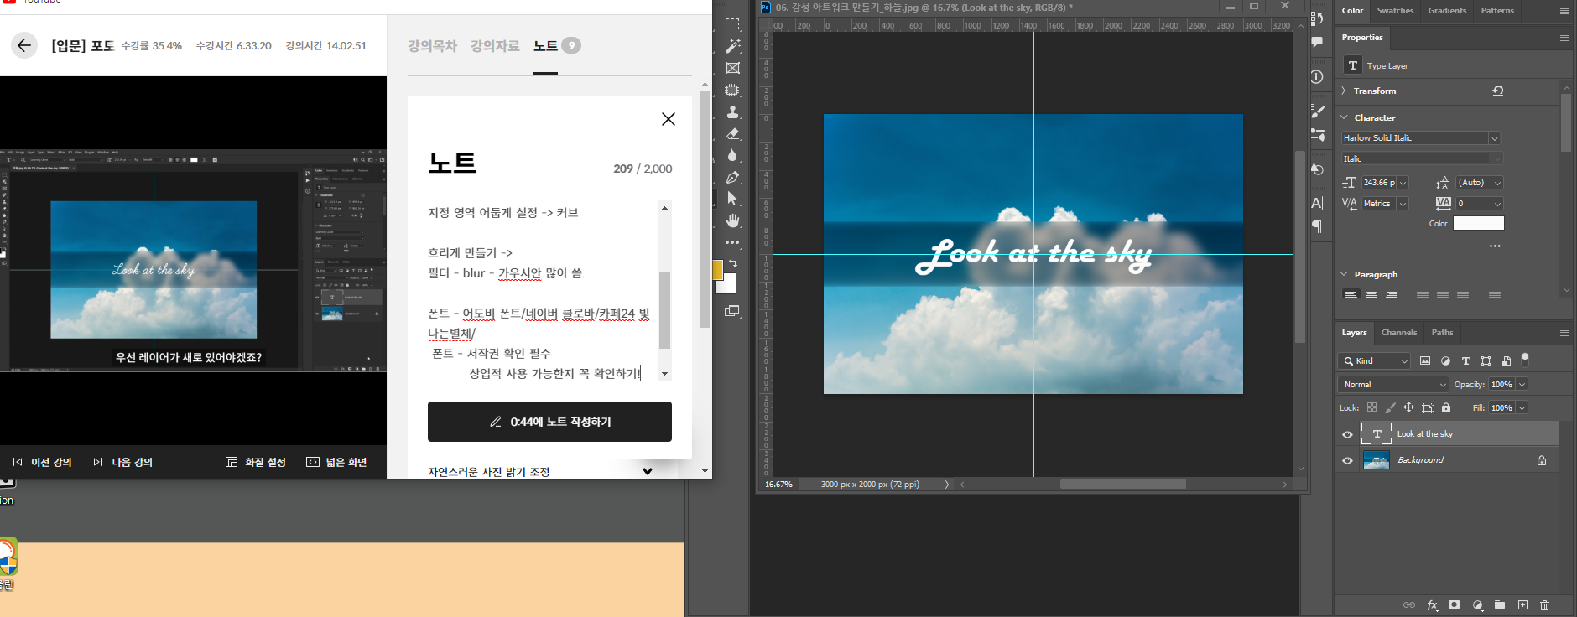
Task: Open the Normal blend mode dropdown
Action: [x=1393, y=384]
